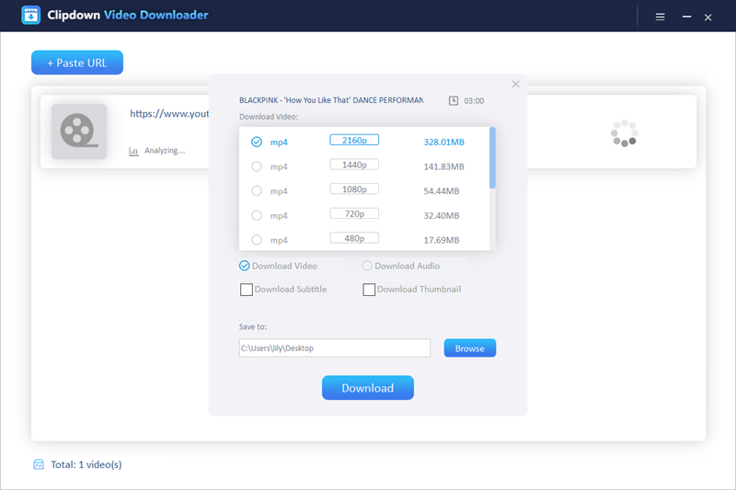The height and width of the screenshot is (490, 736).
Task: Click Browse to choose save folder
Action: click(469, 348)
